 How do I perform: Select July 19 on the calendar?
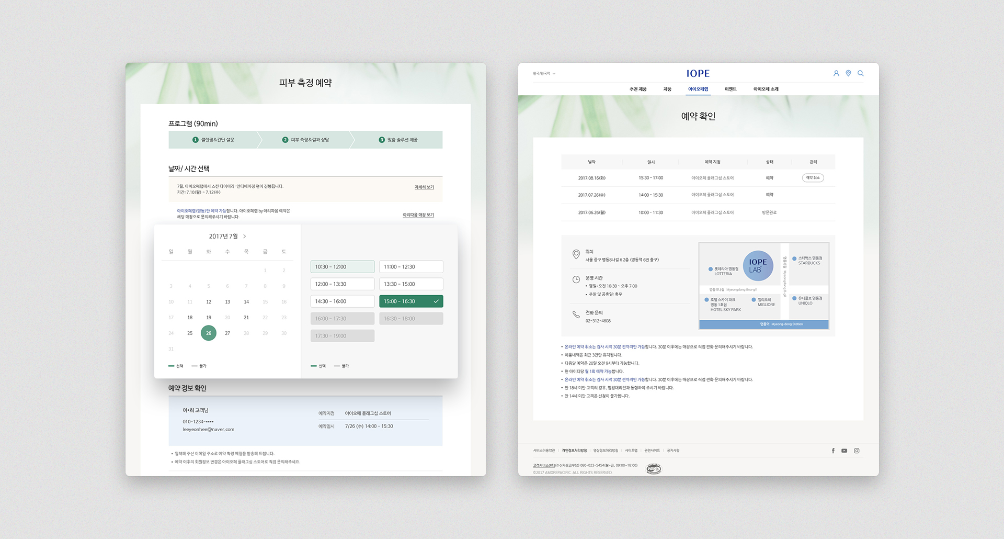209,318
